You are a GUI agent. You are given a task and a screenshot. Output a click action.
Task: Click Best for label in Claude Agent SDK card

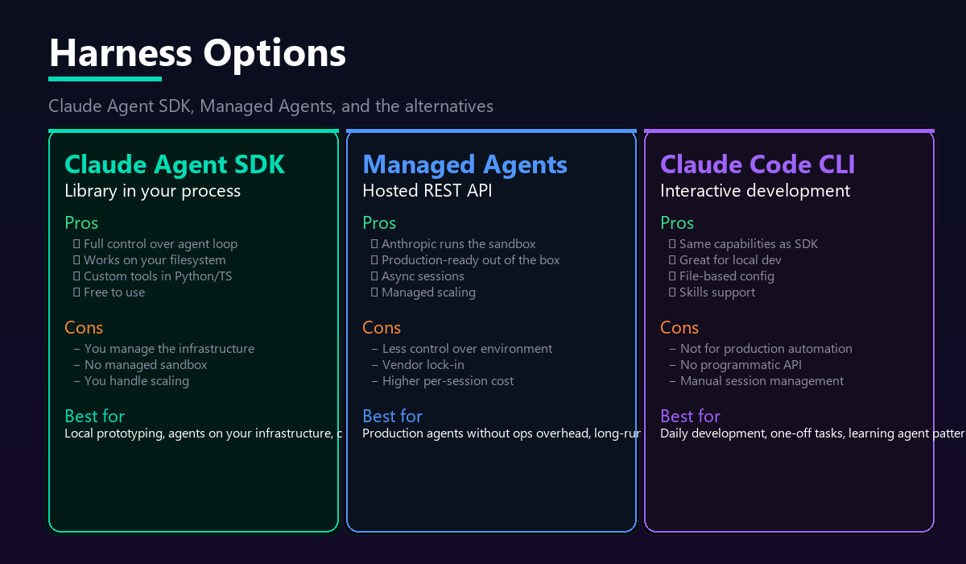pyautogui.click(x=95, y=417)
